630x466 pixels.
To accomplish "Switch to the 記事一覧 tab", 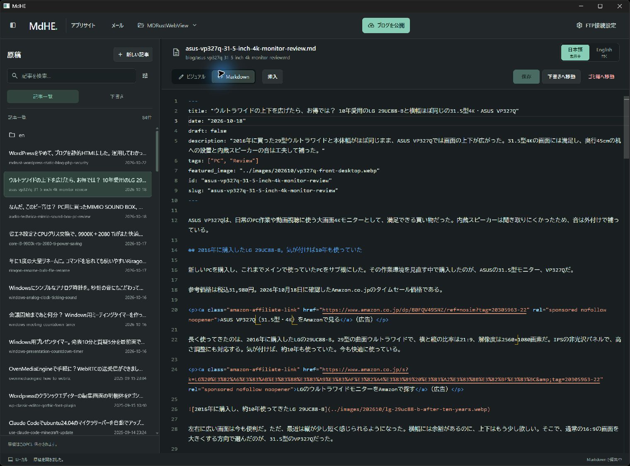I will tap(43, 97).
